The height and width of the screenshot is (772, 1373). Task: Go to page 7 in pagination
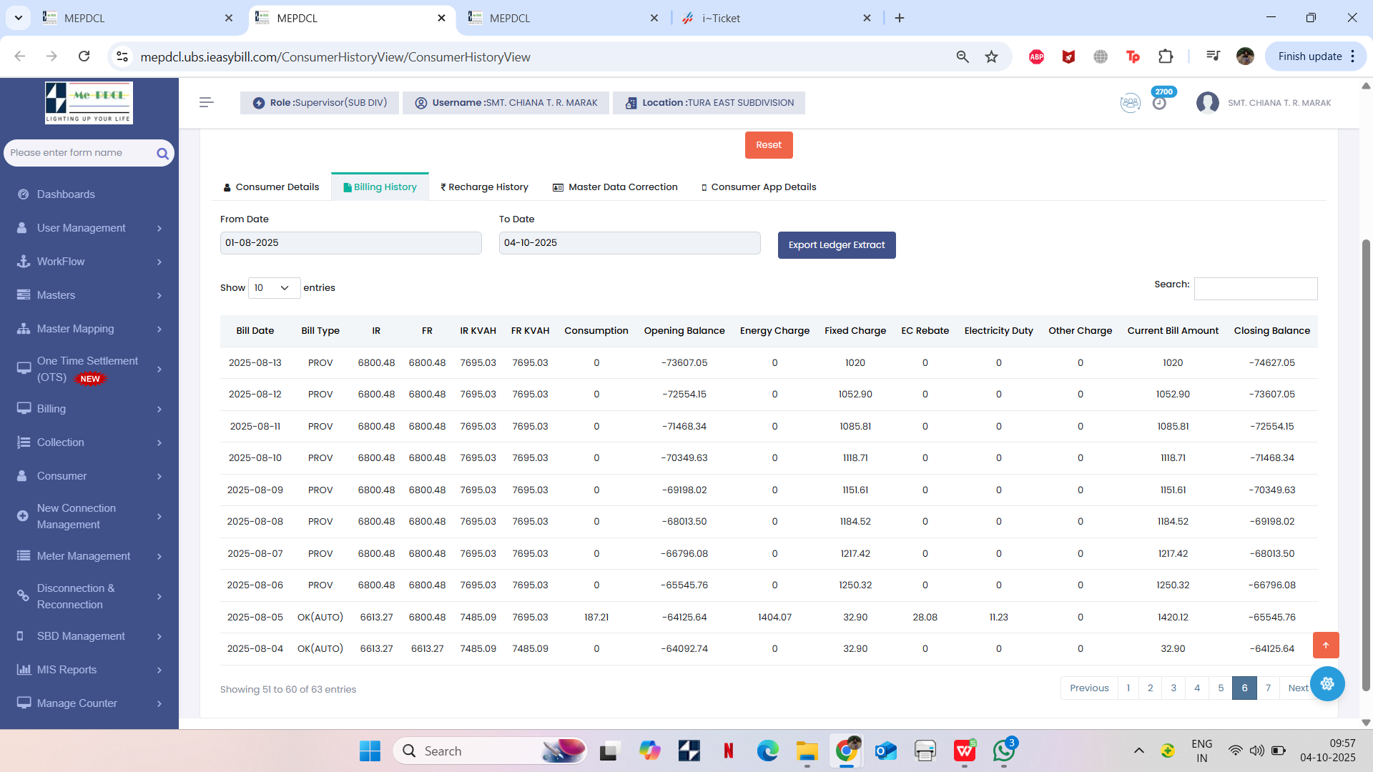tap(1268, 688)
